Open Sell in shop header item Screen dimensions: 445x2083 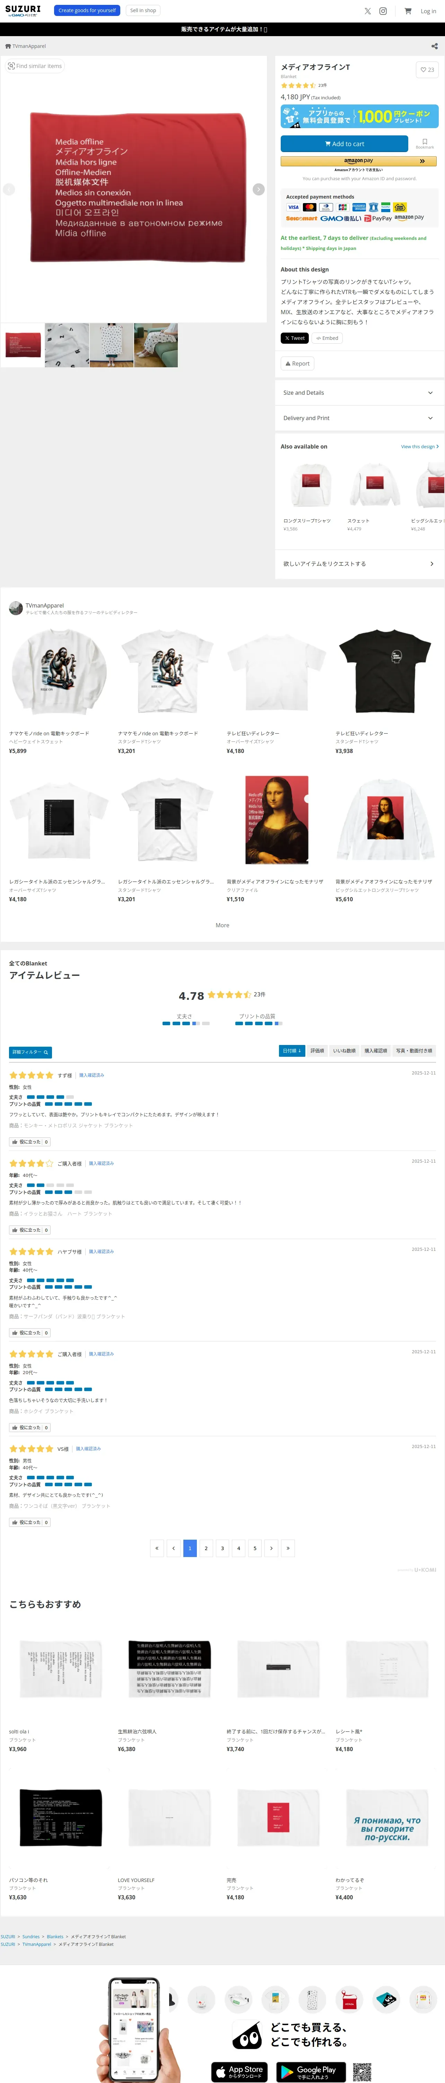143,10
